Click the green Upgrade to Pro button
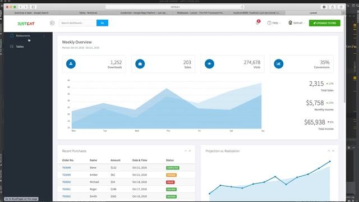Screen dimensions: 359x202 (324, 23)
